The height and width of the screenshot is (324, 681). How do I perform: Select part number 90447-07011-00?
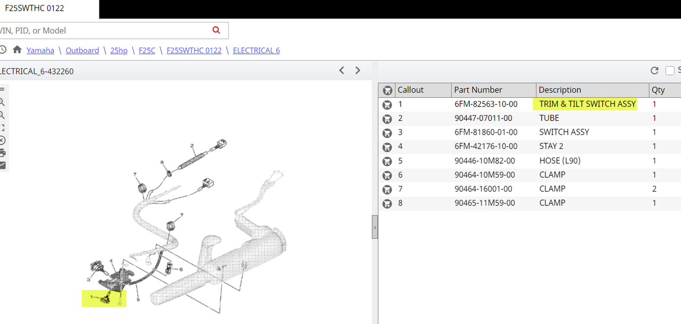point(483,118)
